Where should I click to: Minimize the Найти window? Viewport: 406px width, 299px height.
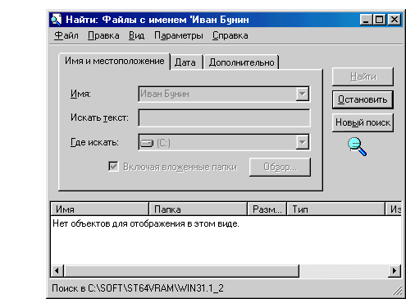[x=366, y=20]
